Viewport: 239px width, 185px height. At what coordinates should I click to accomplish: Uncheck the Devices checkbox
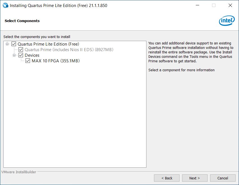[21, 55]
